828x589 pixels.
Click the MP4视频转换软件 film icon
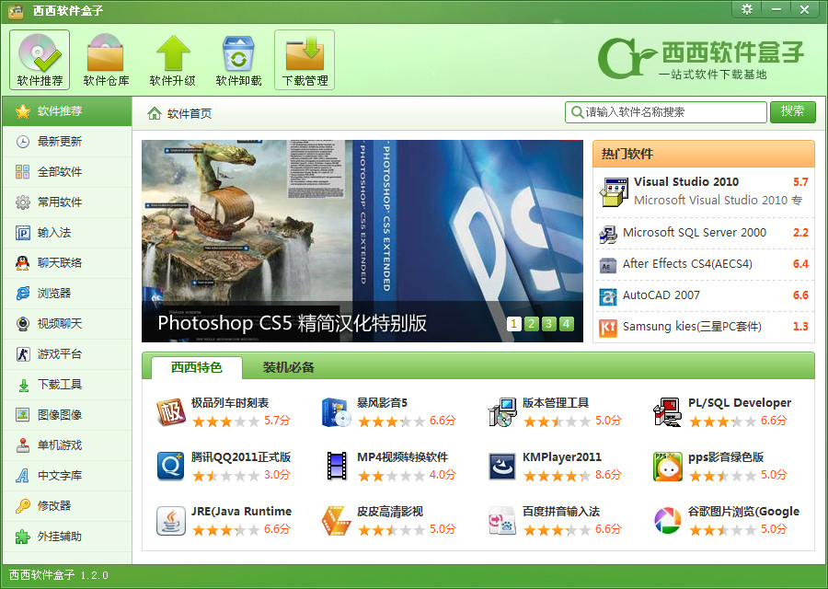(x=337, y=467)
